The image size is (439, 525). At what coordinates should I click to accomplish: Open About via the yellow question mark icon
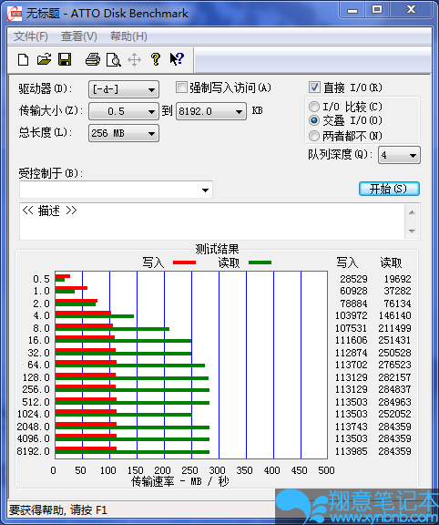(155, 59)
